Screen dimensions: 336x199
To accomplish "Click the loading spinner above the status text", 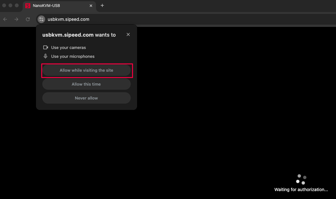I will [301, 179].
